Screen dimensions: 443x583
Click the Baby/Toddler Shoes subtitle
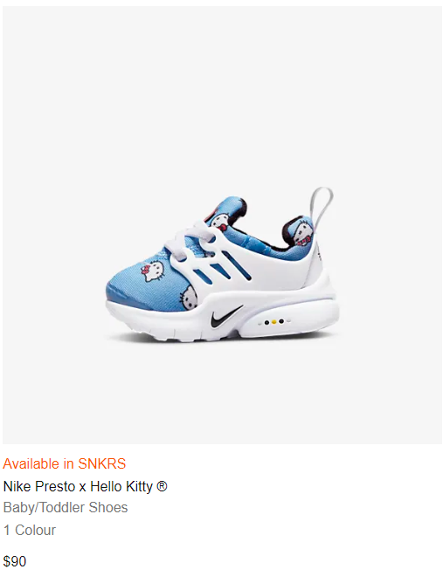[x=66, y=508]
